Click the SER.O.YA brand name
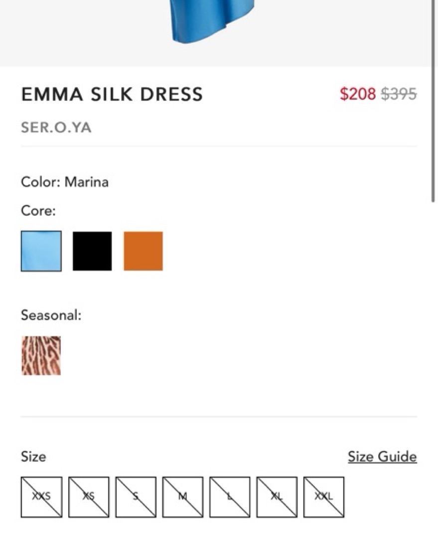438x549 pixels. (56, 128)
